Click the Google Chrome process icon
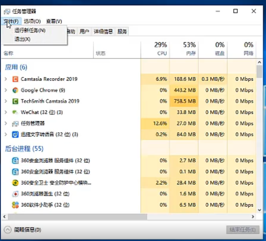This screenshot has width=266, height=241. click(15, 90)
